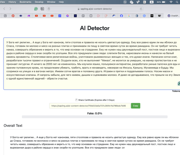Open the purple 'm' bookmark favicon
Image resolution: width=180 pixels, height=155 pixels.
29,16
